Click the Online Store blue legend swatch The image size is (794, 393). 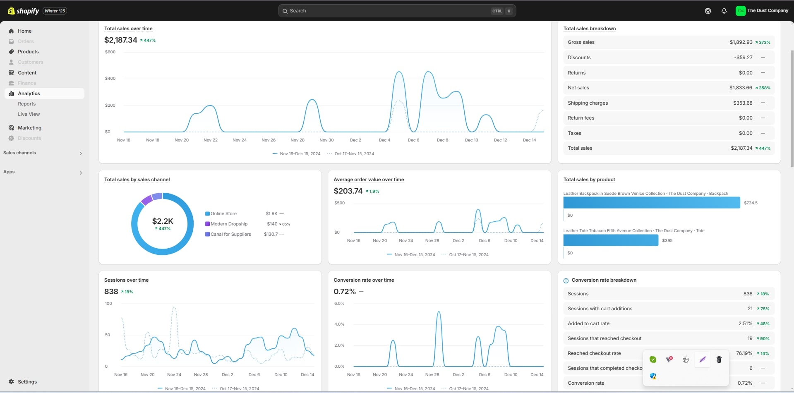click(x=207, y=214)
